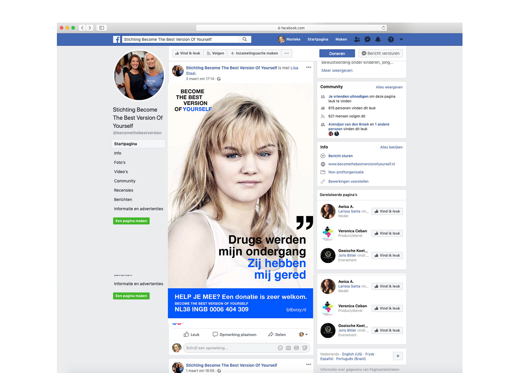The image size is (527, 373).
Task: Open the notifications bell
Action: [378, 39]
